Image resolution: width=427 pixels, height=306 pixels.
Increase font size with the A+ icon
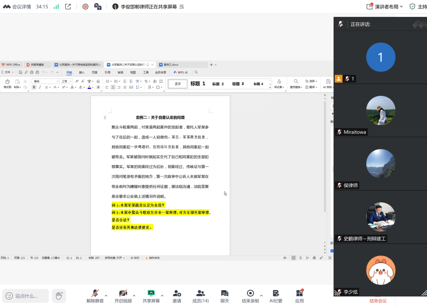(x=77, y=81)
